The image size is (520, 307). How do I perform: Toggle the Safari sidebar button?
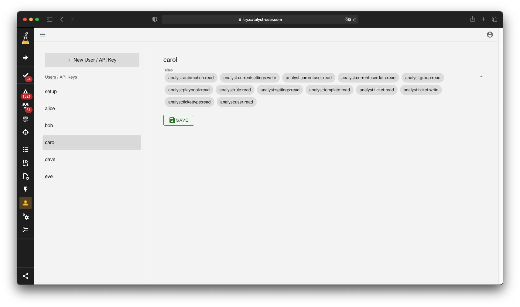click(50, 19)
